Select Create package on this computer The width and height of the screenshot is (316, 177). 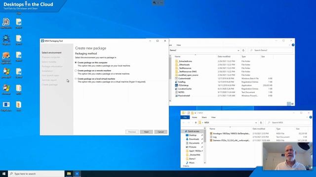coord(76,62)
